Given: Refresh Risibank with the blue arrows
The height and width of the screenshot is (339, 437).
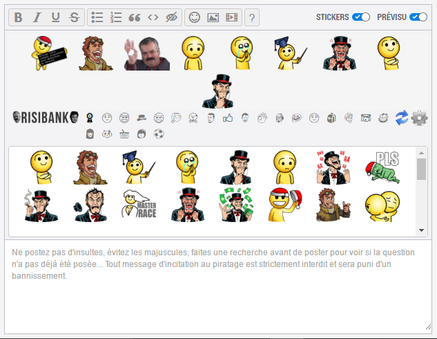Looking at the screenshot, I should tap(402, 118).
